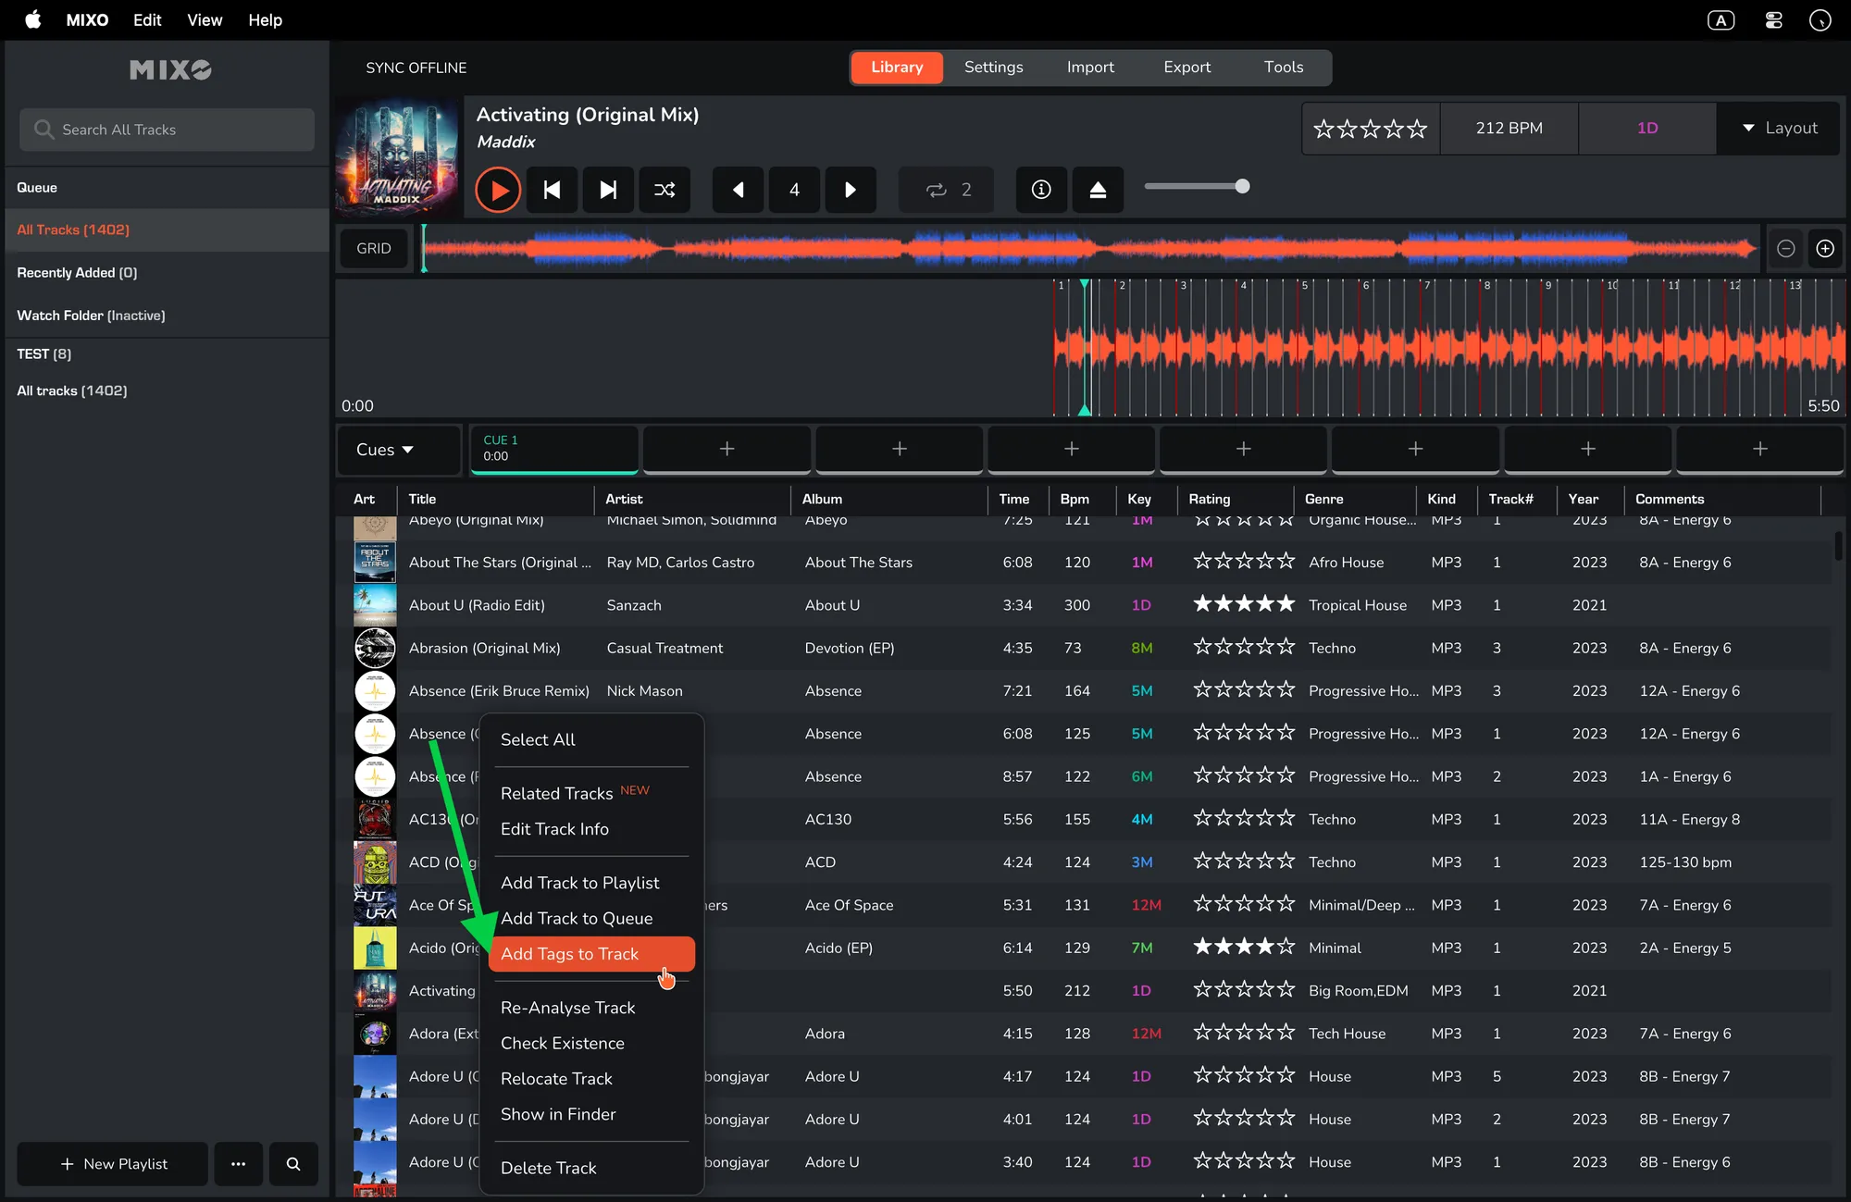Skip to previous track
This screenshot has width=1851, height=1202.
coord(552,190)
